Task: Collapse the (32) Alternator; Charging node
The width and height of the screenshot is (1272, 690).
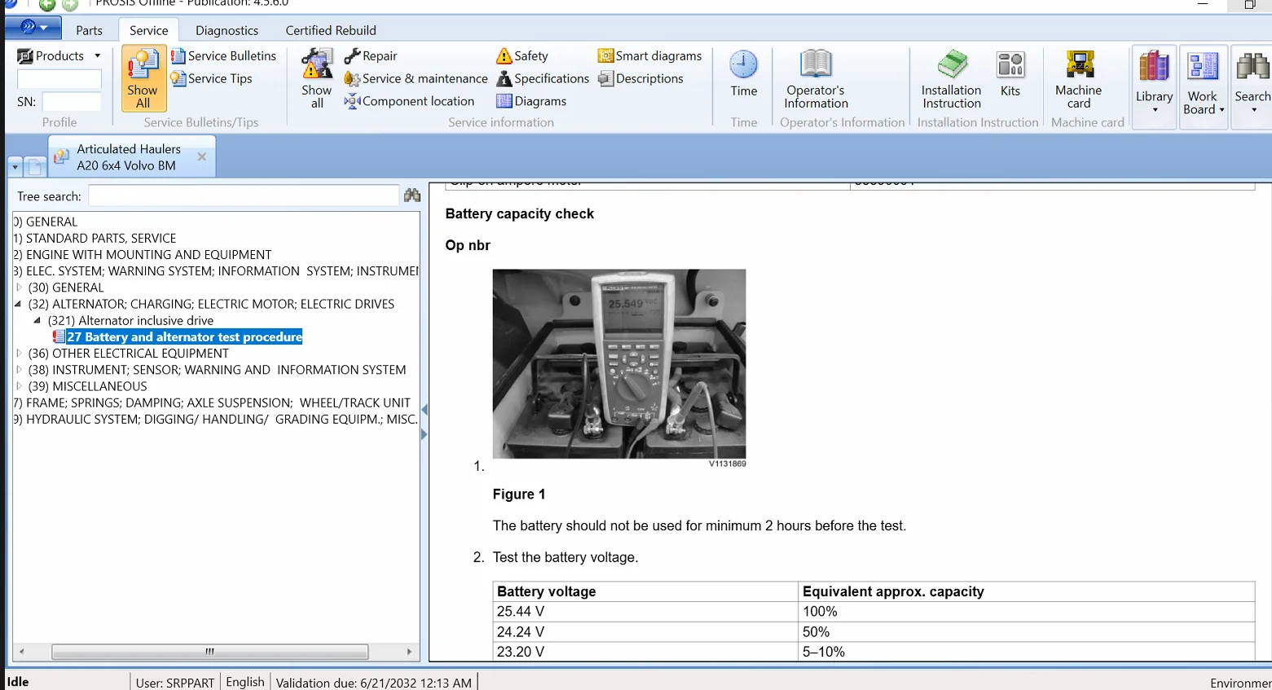Action: click(19, 304)
